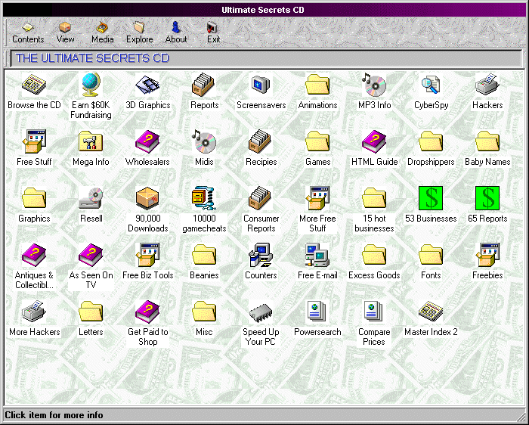Open the Screensavers icon
The width and height of the screenshot is (529, 425).
[261, 85]
